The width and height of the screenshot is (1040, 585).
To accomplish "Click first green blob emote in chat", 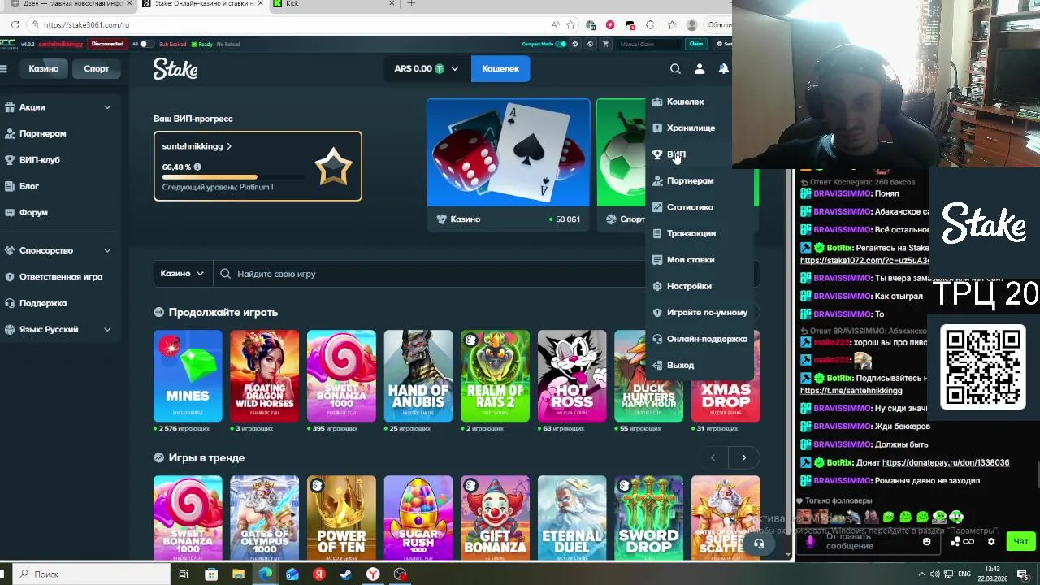I will point(888,517).
